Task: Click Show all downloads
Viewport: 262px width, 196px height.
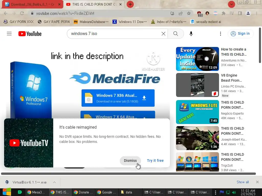Action: pyautogui.click(x=243, y=182)
